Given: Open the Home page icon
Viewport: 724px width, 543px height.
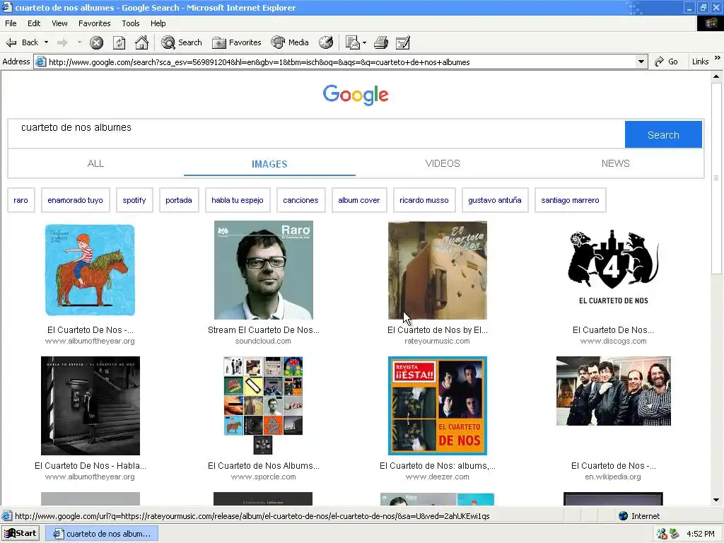Looking at the screenshot, I should click(141, 42).
